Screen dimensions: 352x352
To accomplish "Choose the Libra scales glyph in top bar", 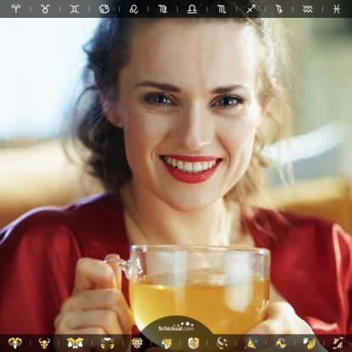I will (192, 9).
